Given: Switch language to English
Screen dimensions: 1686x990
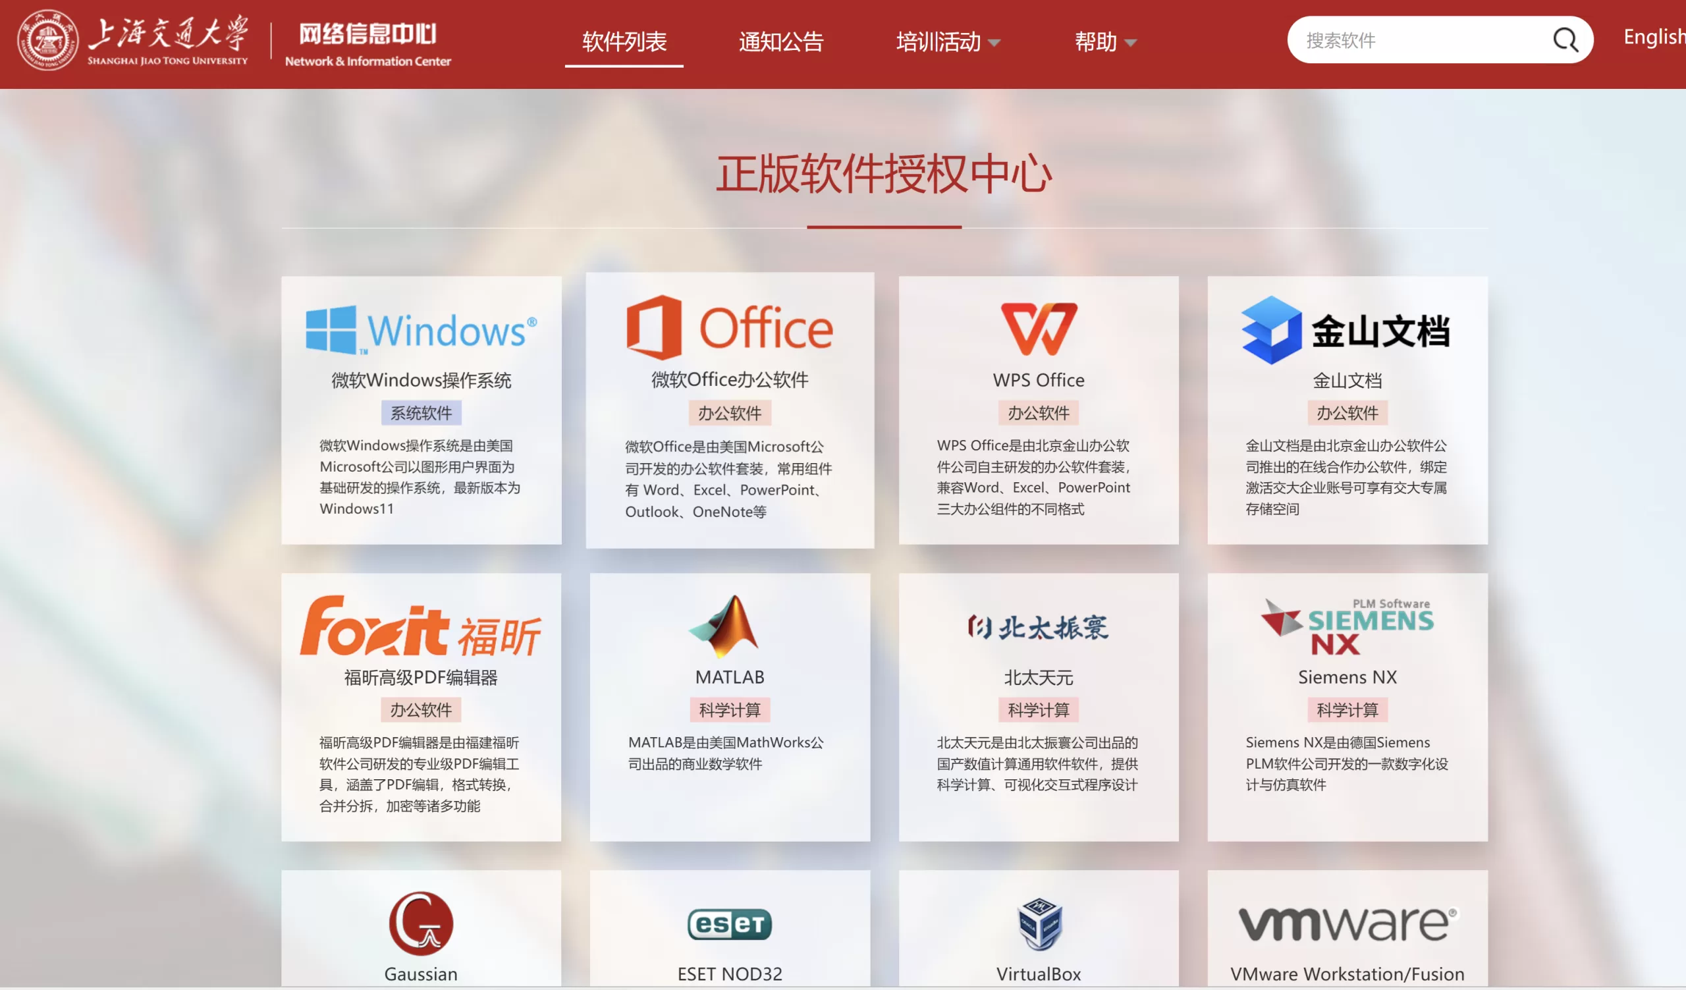Looking at the screenshot, I should point(1652,37).
